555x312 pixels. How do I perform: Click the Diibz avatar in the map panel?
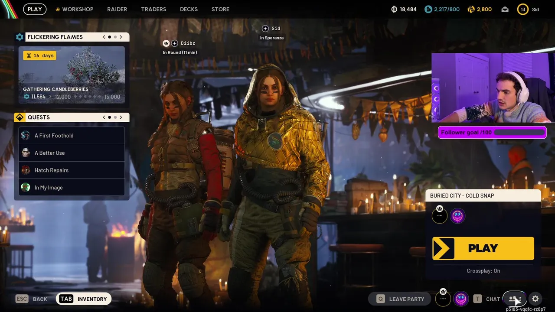pos(440,215)
